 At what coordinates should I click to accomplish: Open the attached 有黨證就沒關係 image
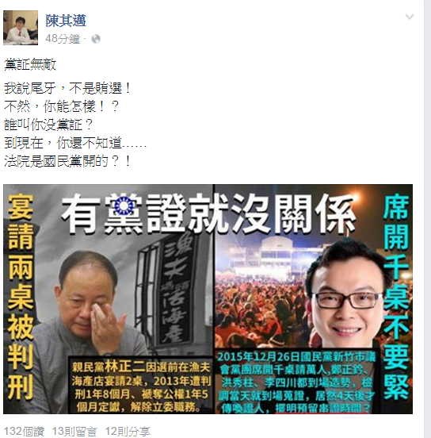[208, 299]
